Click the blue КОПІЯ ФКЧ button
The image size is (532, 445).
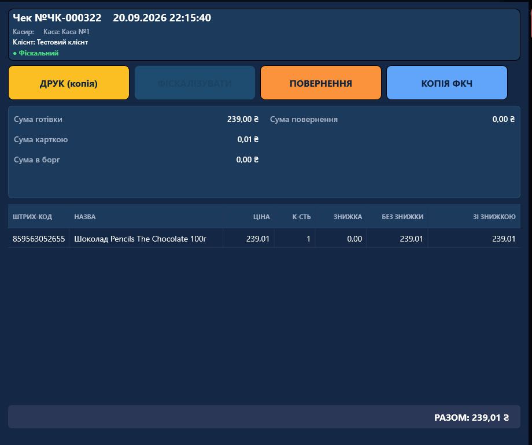coord(447,83)
